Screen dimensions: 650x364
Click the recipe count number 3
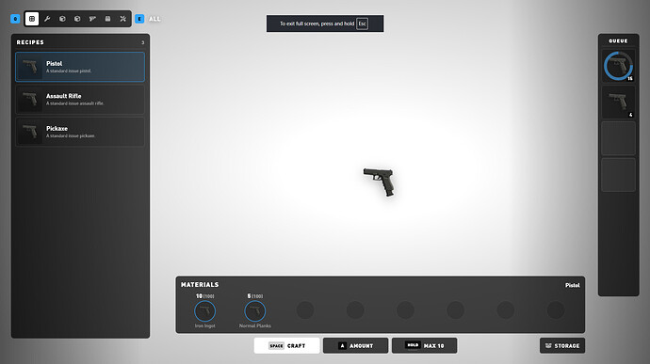(x=142, y=42)
